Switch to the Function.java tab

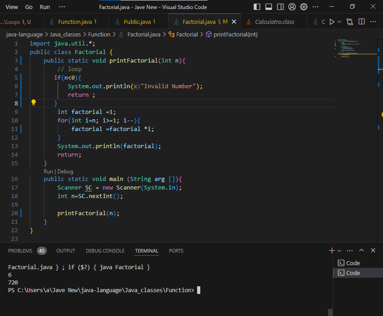click(76, 22)
